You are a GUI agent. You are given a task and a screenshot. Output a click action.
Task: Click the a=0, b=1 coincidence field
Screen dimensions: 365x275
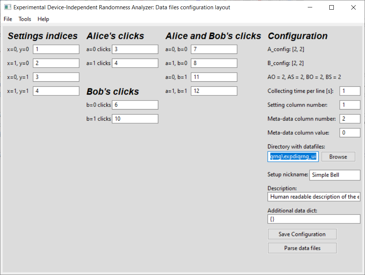point(214,77)
